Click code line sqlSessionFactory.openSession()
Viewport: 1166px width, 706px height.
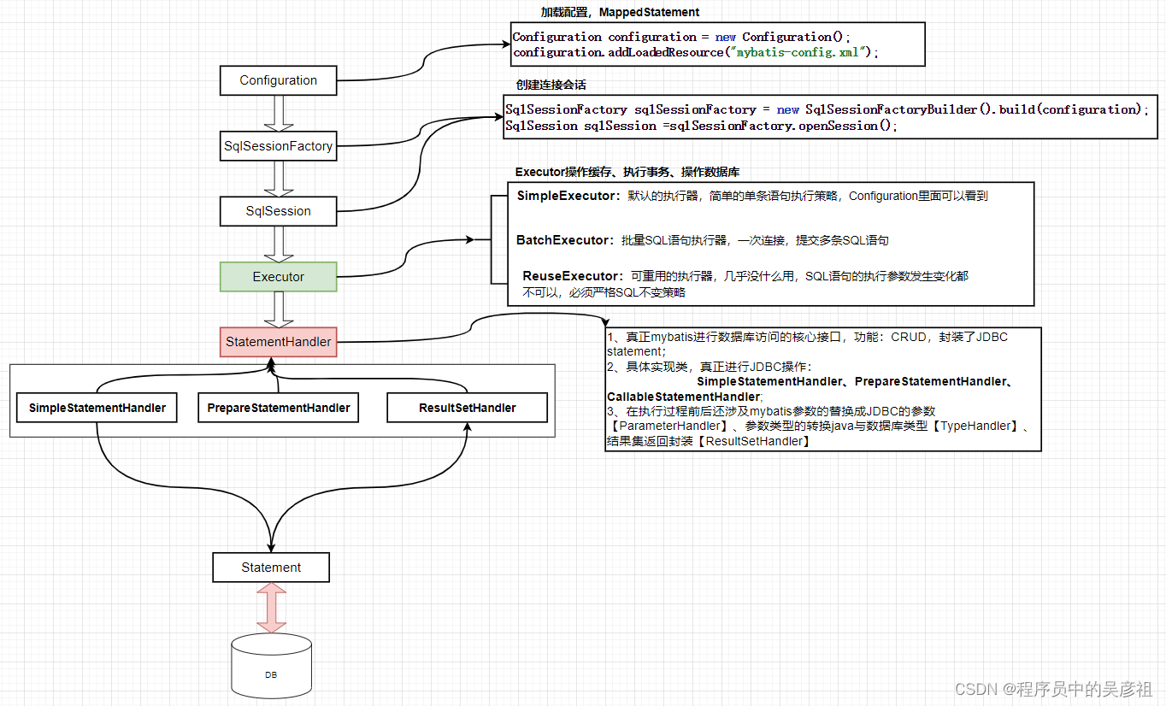(x=703, y=126)
